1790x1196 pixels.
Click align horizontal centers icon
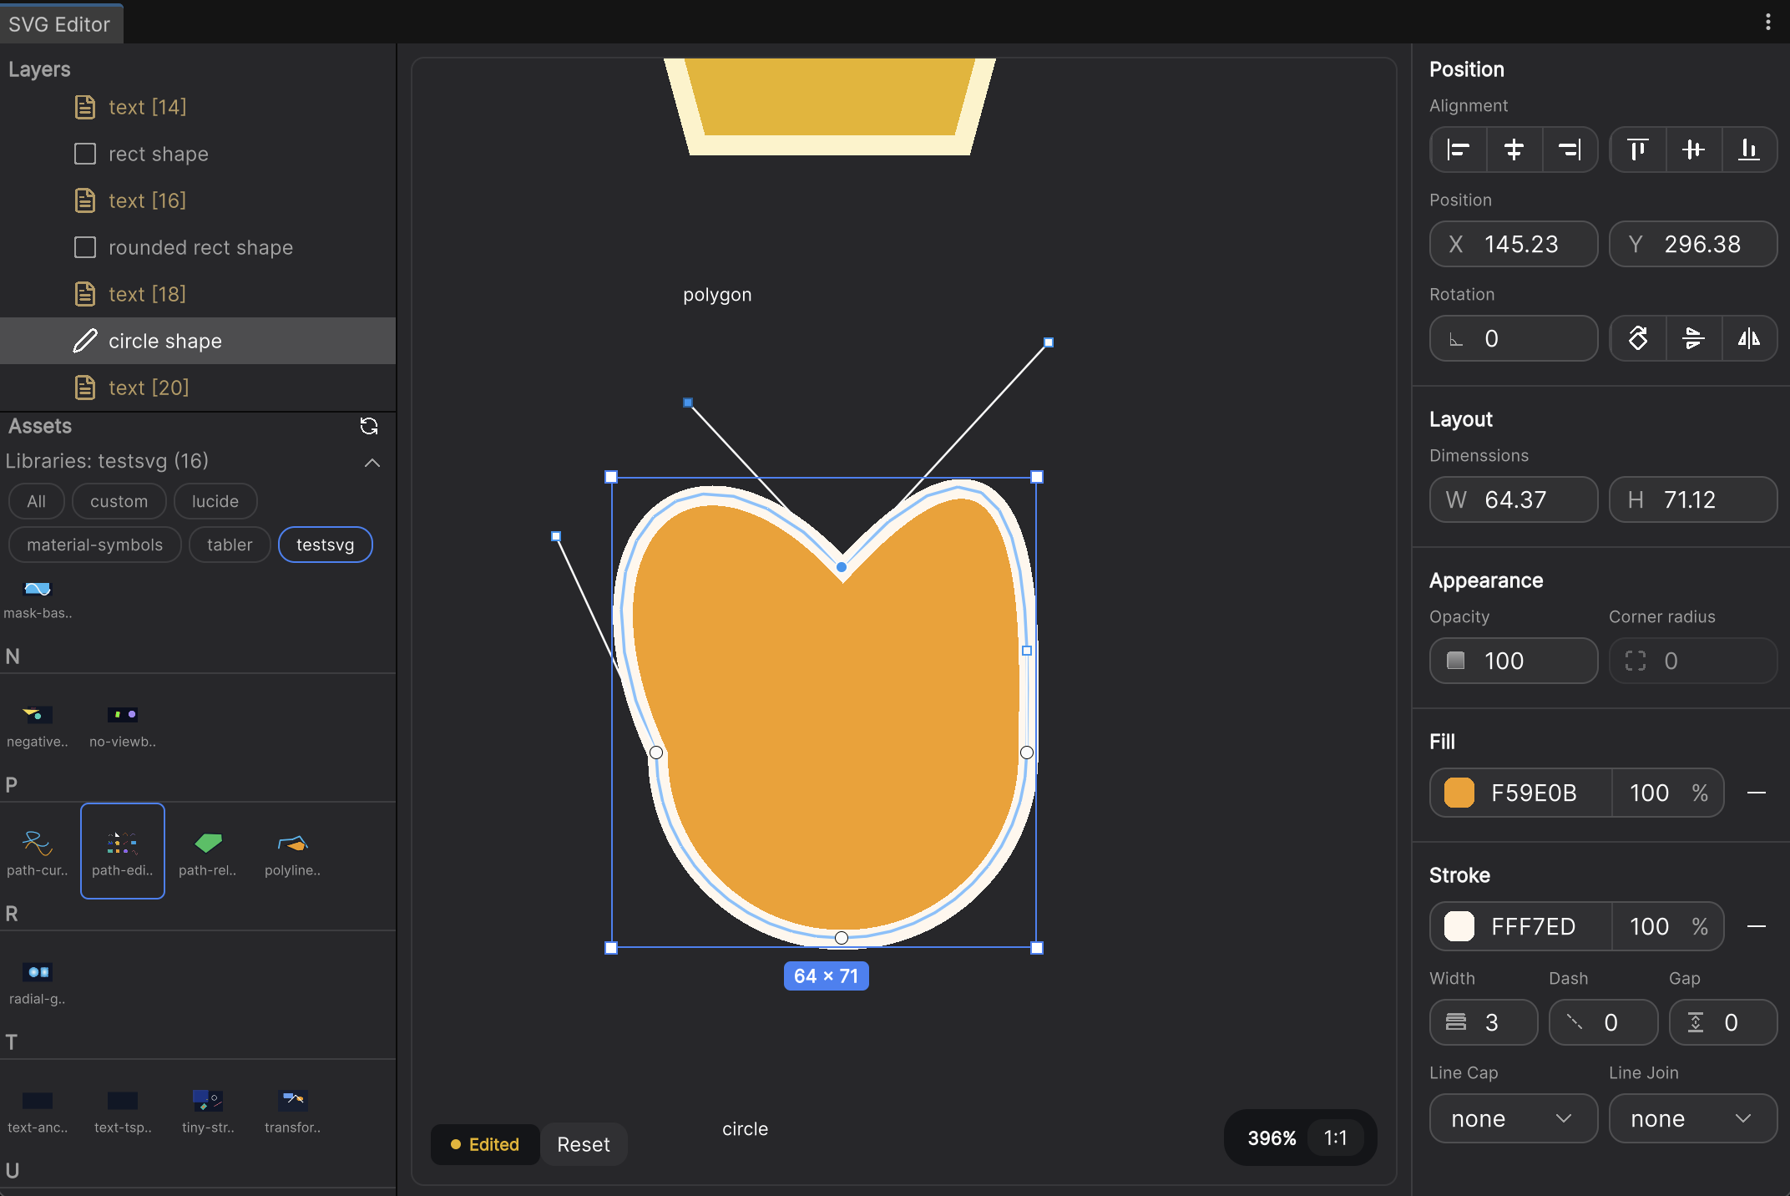click(x=1514, y=150)
